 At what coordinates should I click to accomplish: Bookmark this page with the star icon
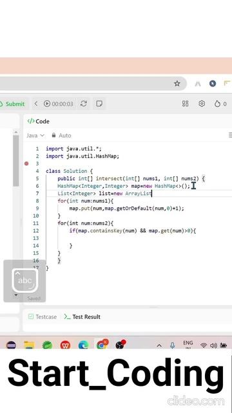[x=177, y=83]
